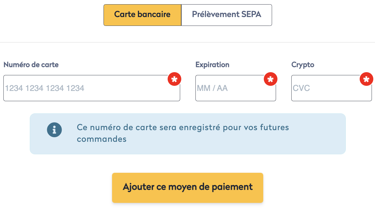Click the card registration notice text

pos(183,127)
